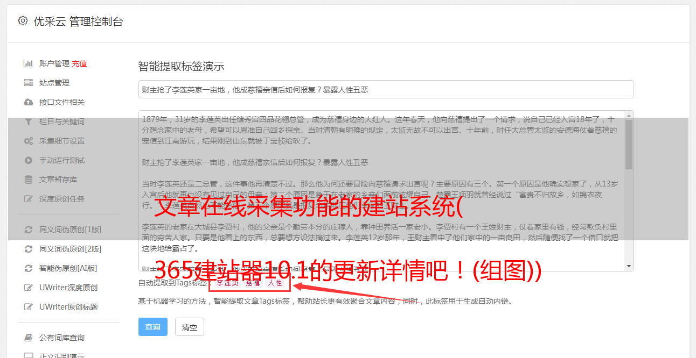Click the 李莲英 extracted tag
The height and width of the screenshot is (358, 696).
click(228, 283)
